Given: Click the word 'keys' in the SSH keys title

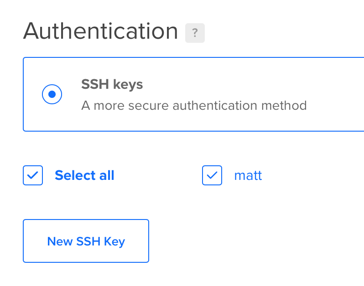Looking at the screenshot, I should click(128, 85).
